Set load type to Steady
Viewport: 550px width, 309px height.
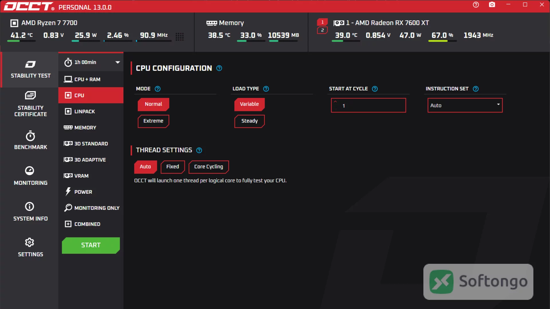pos(249,121)
